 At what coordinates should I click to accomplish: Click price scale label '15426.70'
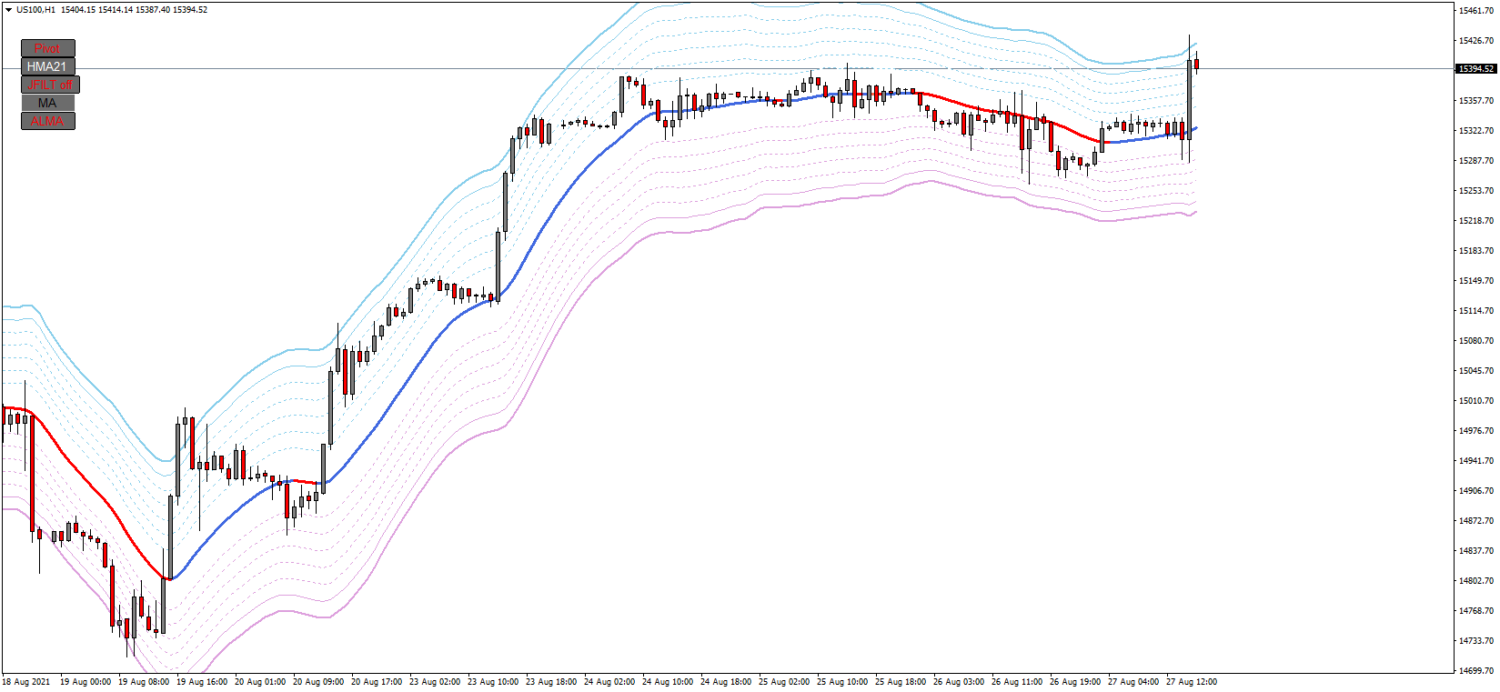1476,41
